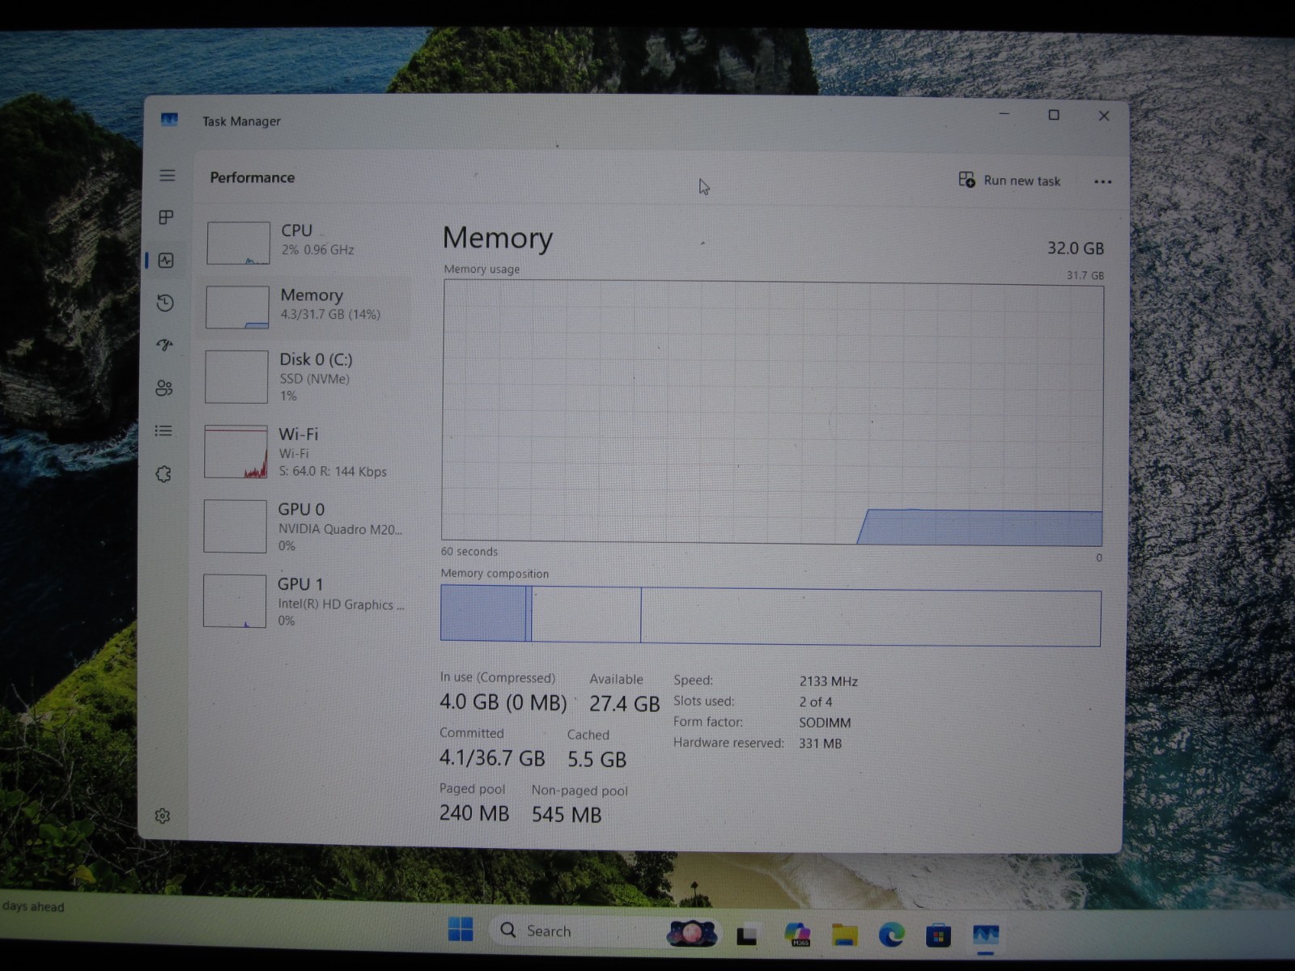Open File Explorer from taskbar
Image resolution: width=1295 pixels, height=971 pixels.
coord(844,935)
